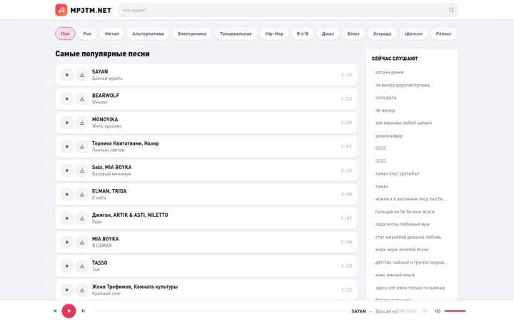Start playback with the red play button

(x=69, y=311)
